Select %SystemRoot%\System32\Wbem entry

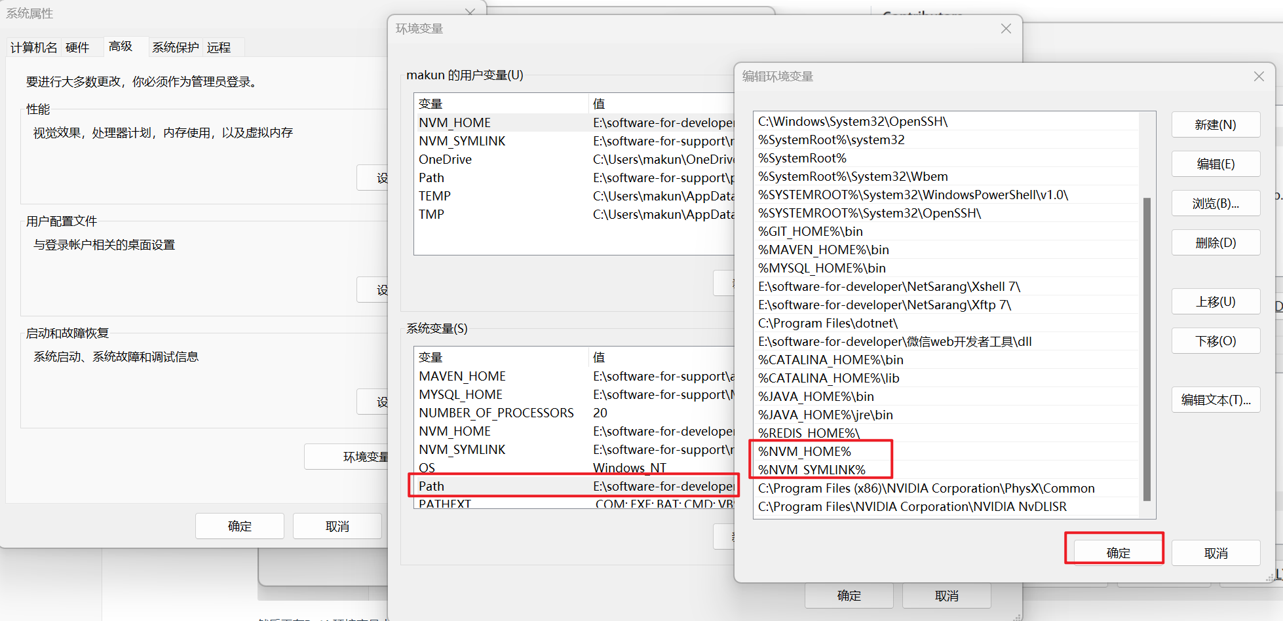[946, 176]
